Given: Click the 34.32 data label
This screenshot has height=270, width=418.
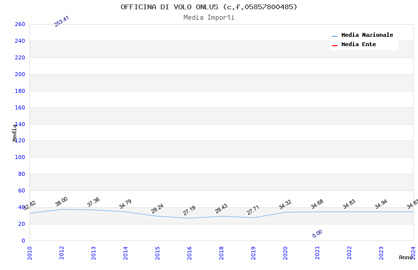Looking at the screenshot, I should pyautogui.click(x=285, y=205).
